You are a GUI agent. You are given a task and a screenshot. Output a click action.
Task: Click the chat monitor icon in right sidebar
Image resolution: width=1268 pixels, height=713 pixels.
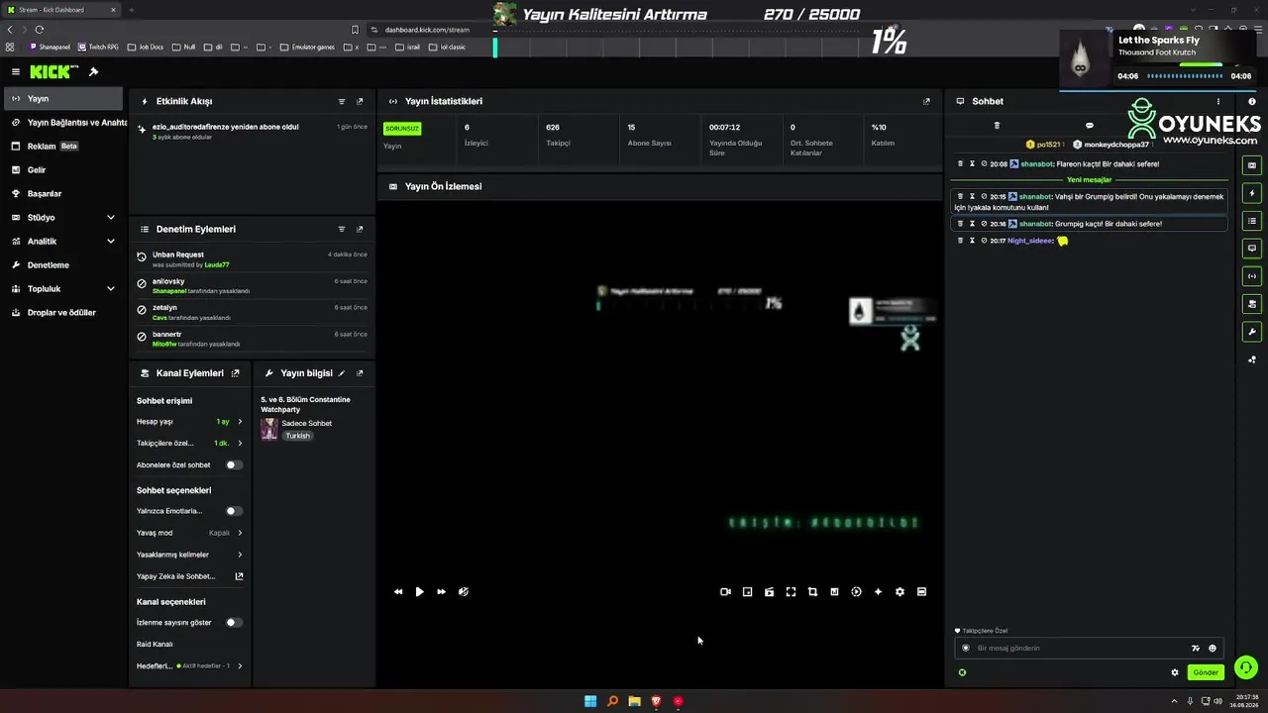[1252, 249]
